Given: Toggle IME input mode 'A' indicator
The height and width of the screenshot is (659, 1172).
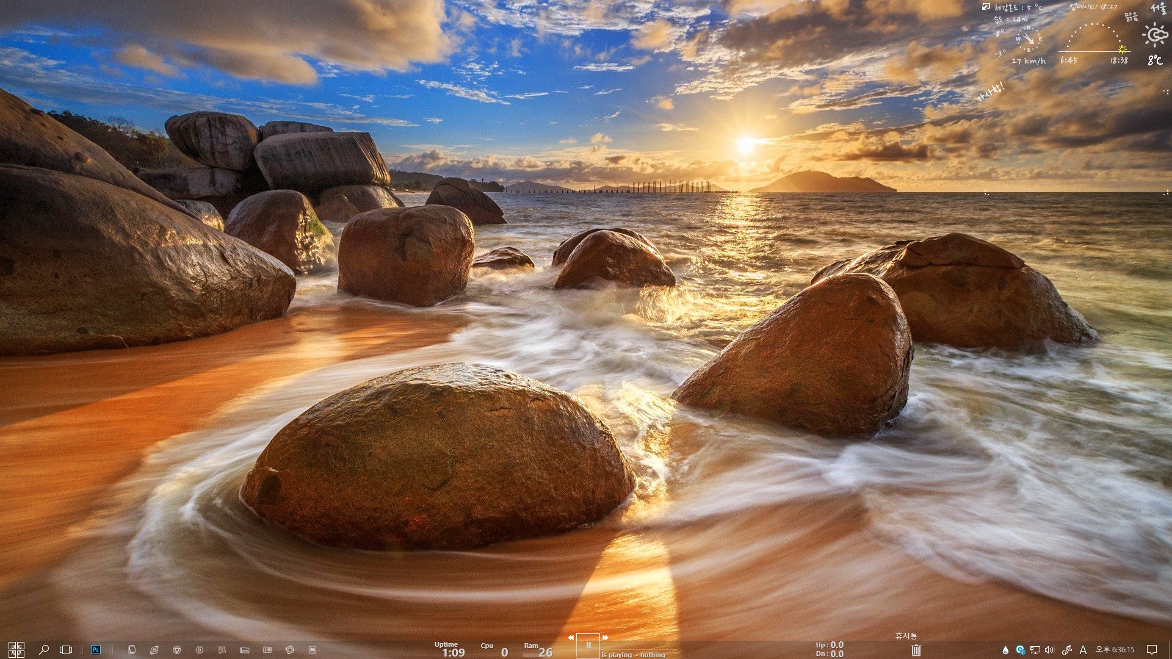Looking at the screenshot, I should tap(1083, 650).
